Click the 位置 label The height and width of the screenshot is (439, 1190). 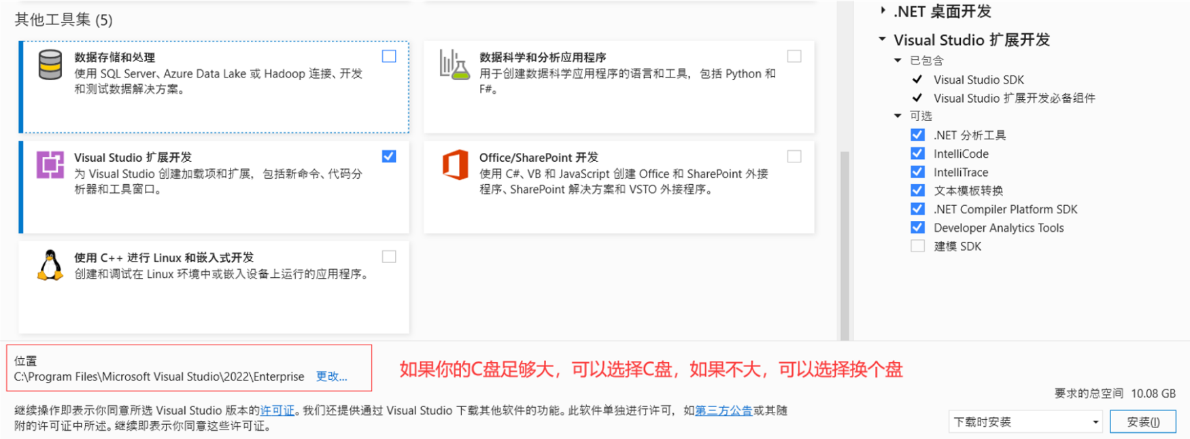[x=26, y=362]
